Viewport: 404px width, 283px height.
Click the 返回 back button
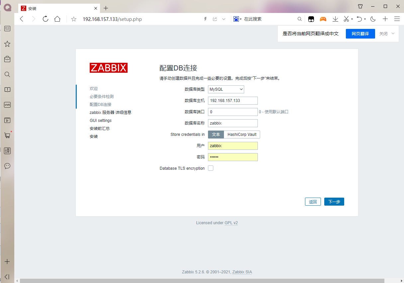tap(313, 202)
